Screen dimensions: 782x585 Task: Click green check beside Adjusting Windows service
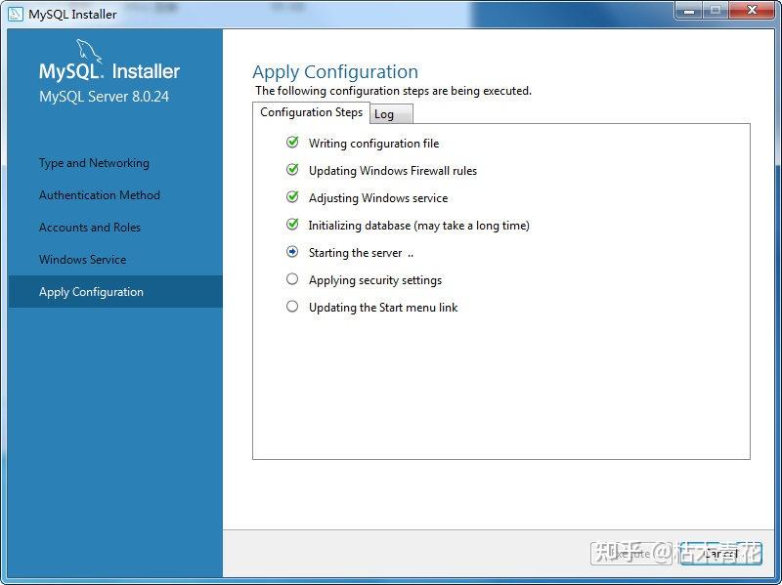292,197
